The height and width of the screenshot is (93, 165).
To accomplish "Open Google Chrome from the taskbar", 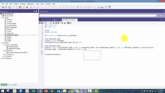I will click(x=71, y=91).
